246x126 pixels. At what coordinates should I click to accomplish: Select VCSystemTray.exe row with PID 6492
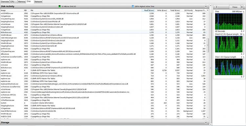coord(103,51)
